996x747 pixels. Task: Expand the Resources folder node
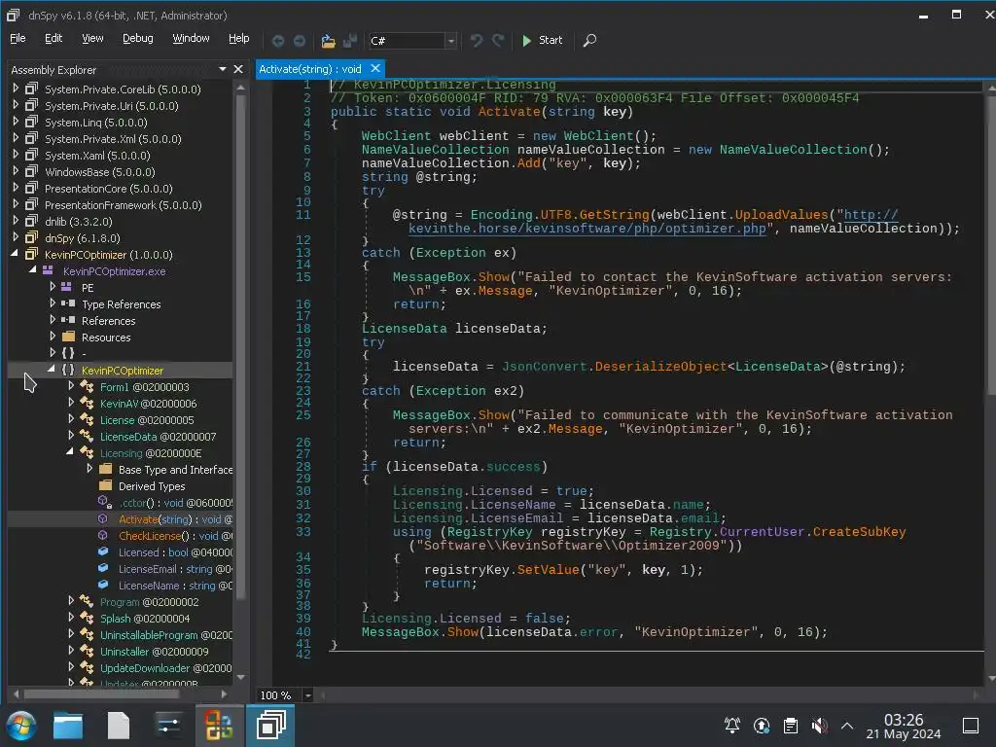pyautogui.click(x=53, y=336)
